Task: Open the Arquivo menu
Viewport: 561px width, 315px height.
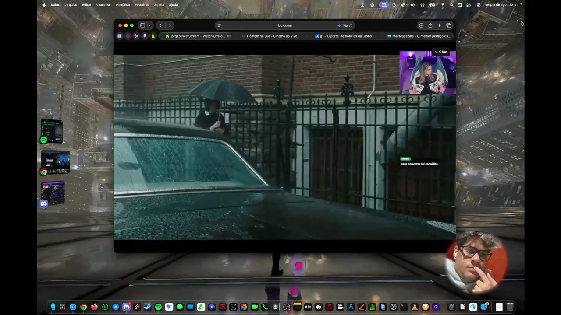Action: point(71,5)
